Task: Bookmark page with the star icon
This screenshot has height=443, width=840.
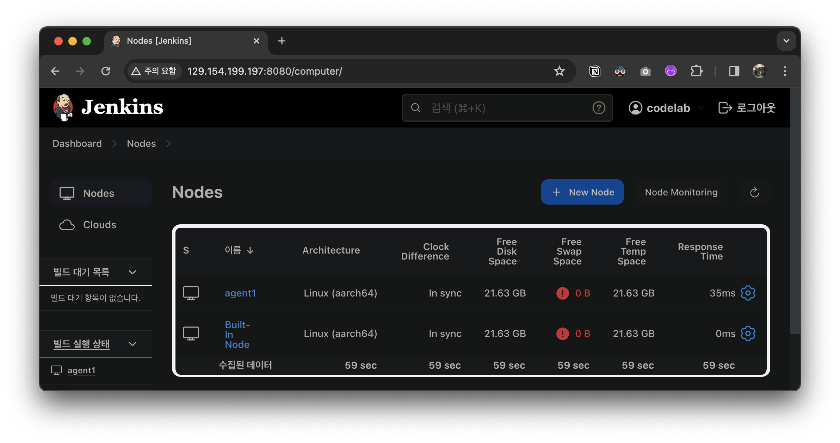Action: (559, 71)
